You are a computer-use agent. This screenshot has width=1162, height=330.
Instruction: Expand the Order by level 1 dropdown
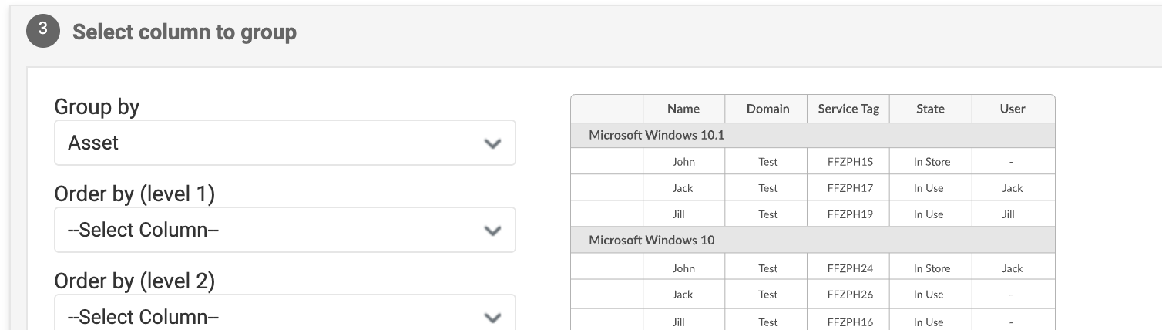click(x=284, y=230)
